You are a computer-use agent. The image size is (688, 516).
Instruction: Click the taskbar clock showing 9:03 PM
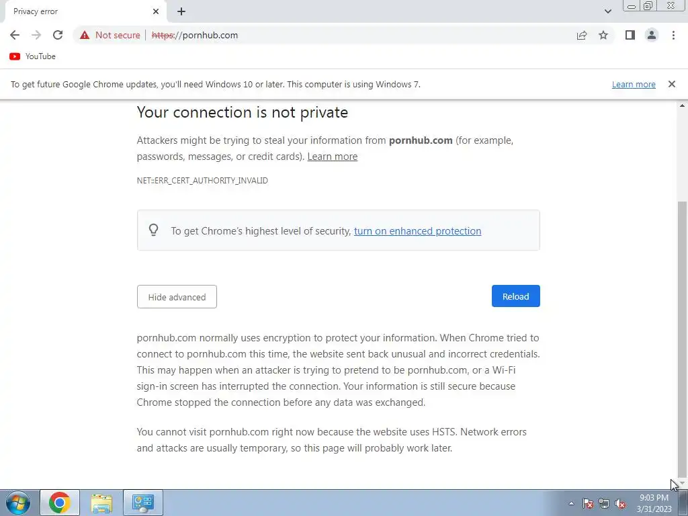coord(654,503)
